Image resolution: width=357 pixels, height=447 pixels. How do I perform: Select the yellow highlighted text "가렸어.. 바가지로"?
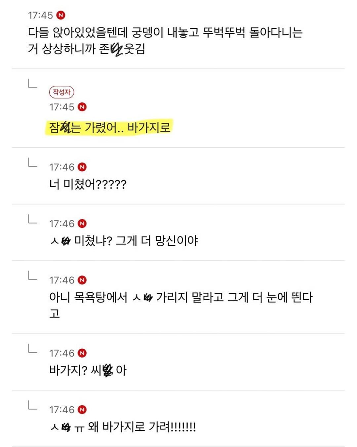pos(127,127)
